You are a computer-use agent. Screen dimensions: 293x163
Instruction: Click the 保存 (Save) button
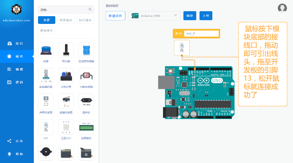[189, 15]
